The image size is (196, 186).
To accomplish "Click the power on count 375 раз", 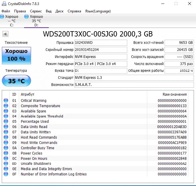I will [179, 64].
